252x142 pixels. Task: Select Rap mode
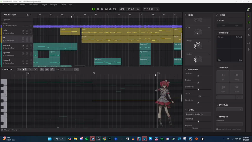236,26
